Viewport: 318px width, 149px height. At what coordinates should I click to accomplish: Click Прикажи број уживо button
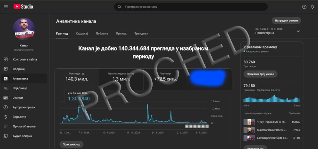pyautogui.click(x=260, y=74)
